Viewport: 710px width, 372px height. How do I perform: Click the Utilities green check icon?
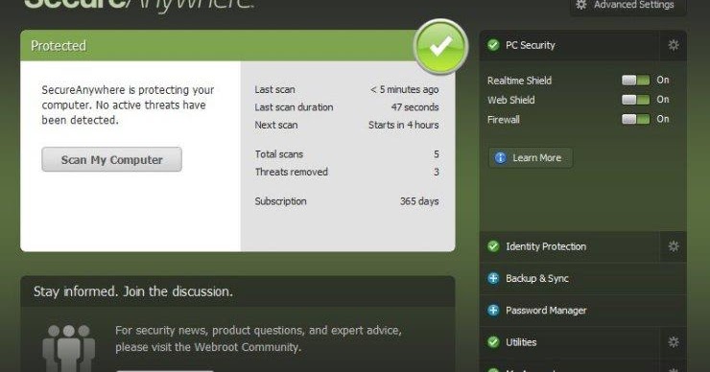tap(493, 342)
